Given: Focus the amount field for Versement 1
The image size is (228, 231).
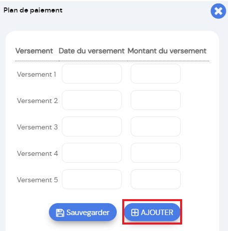Looking at the screenshot, I should tap(156, 74).
